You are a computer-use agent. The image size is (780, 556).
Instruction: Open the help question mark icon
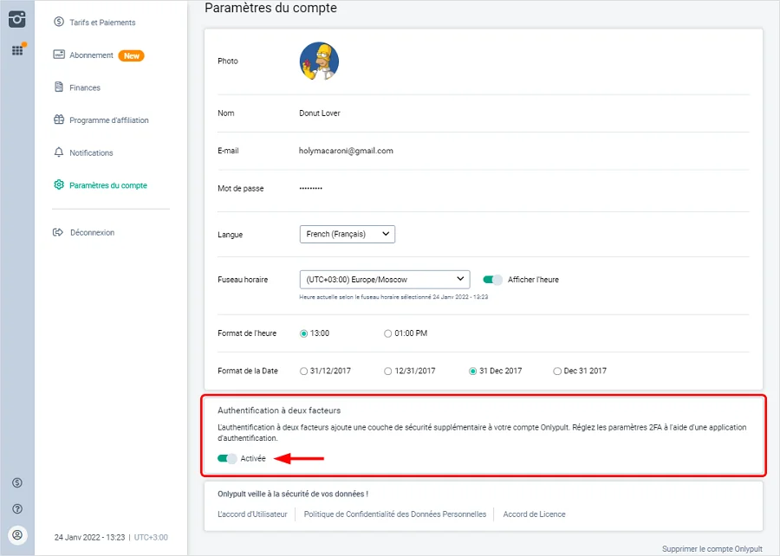(17, 508)
